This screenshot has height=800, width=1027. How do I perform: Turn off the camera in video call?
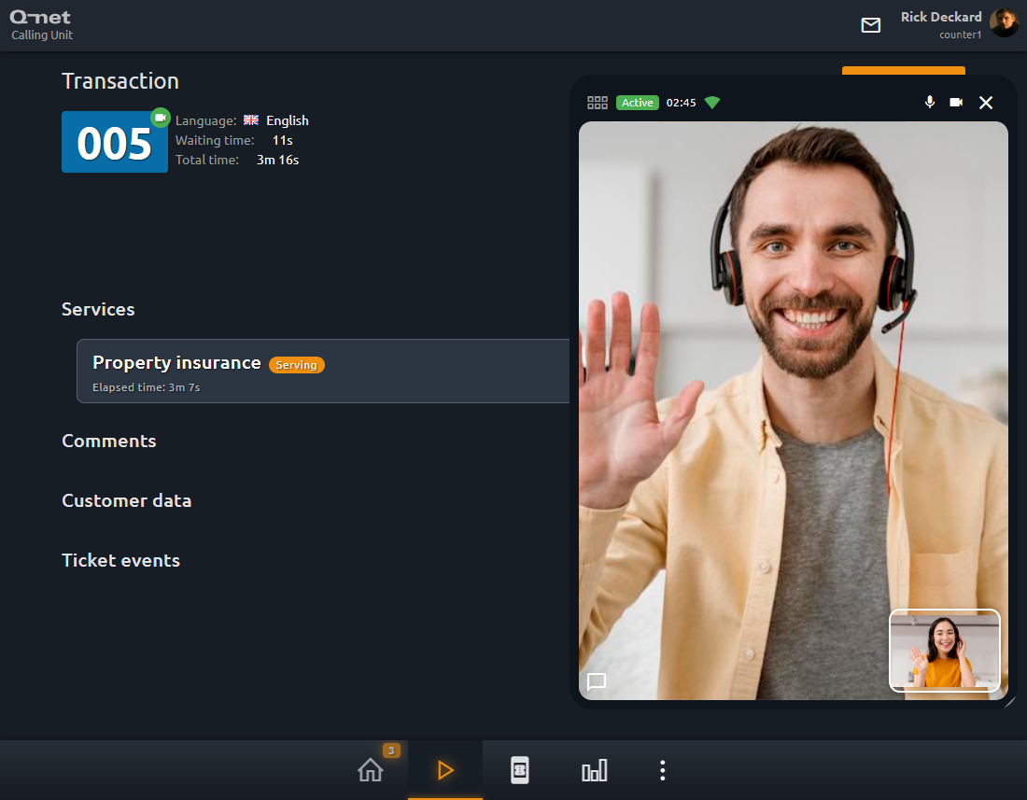coord(956,102)
